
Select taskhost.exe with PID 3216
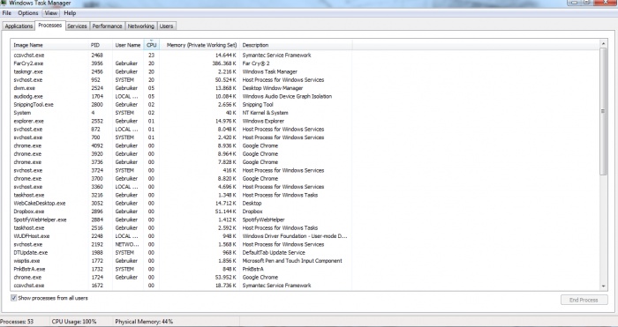[181, 195]
